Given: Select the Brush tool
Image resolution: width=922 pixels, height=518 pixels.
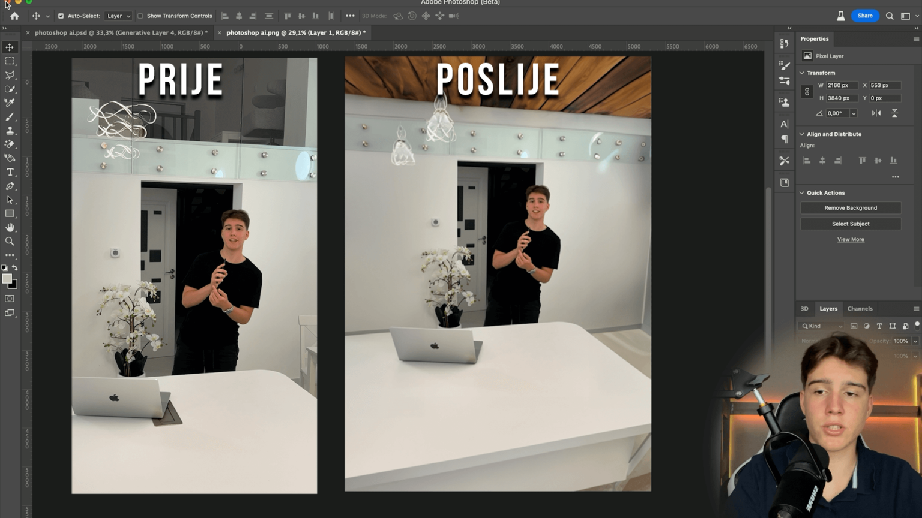Looking at the screenshot, I should click(x=10, y=116).
